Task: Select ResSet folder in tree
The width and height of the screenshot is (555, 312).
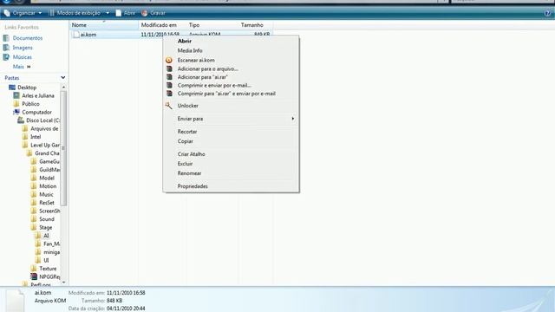Action: (47, 203)
